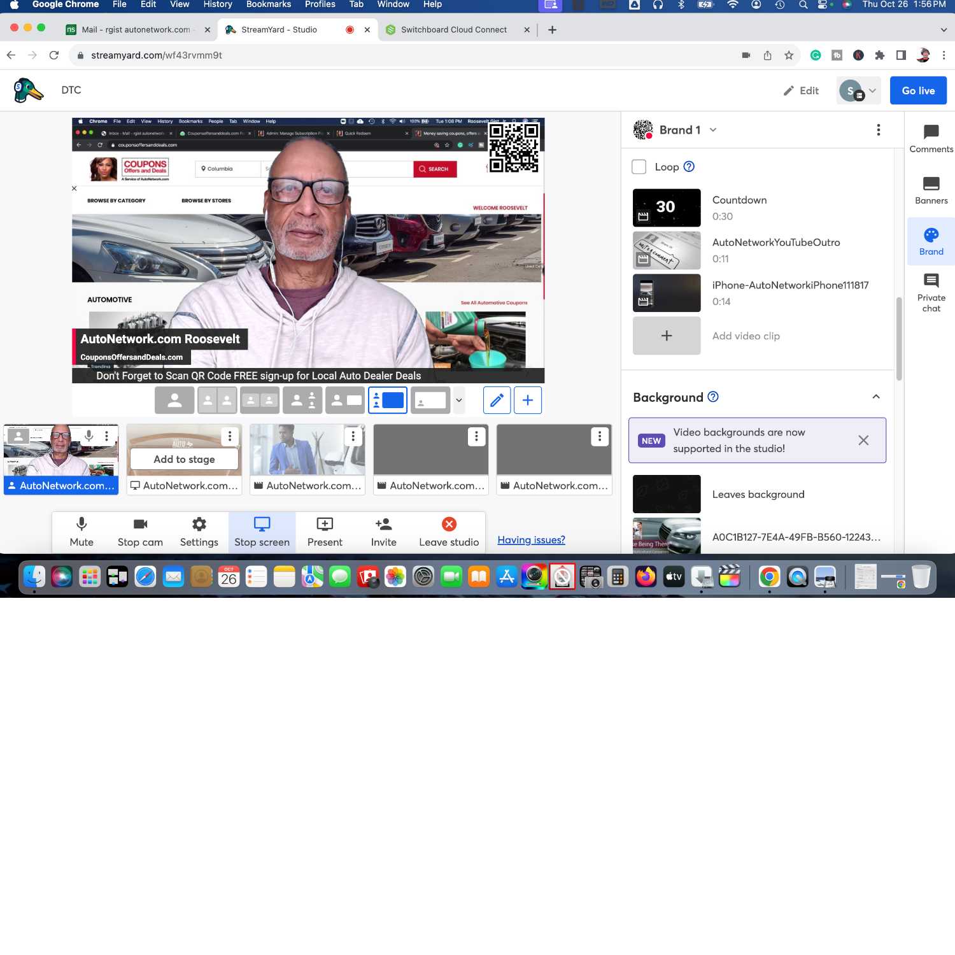Screen dimensions: 955x955
Task: Click Go live
Action: coord(918,90)
